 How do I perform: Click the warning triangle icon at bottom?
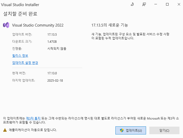[x=5, y=130]
